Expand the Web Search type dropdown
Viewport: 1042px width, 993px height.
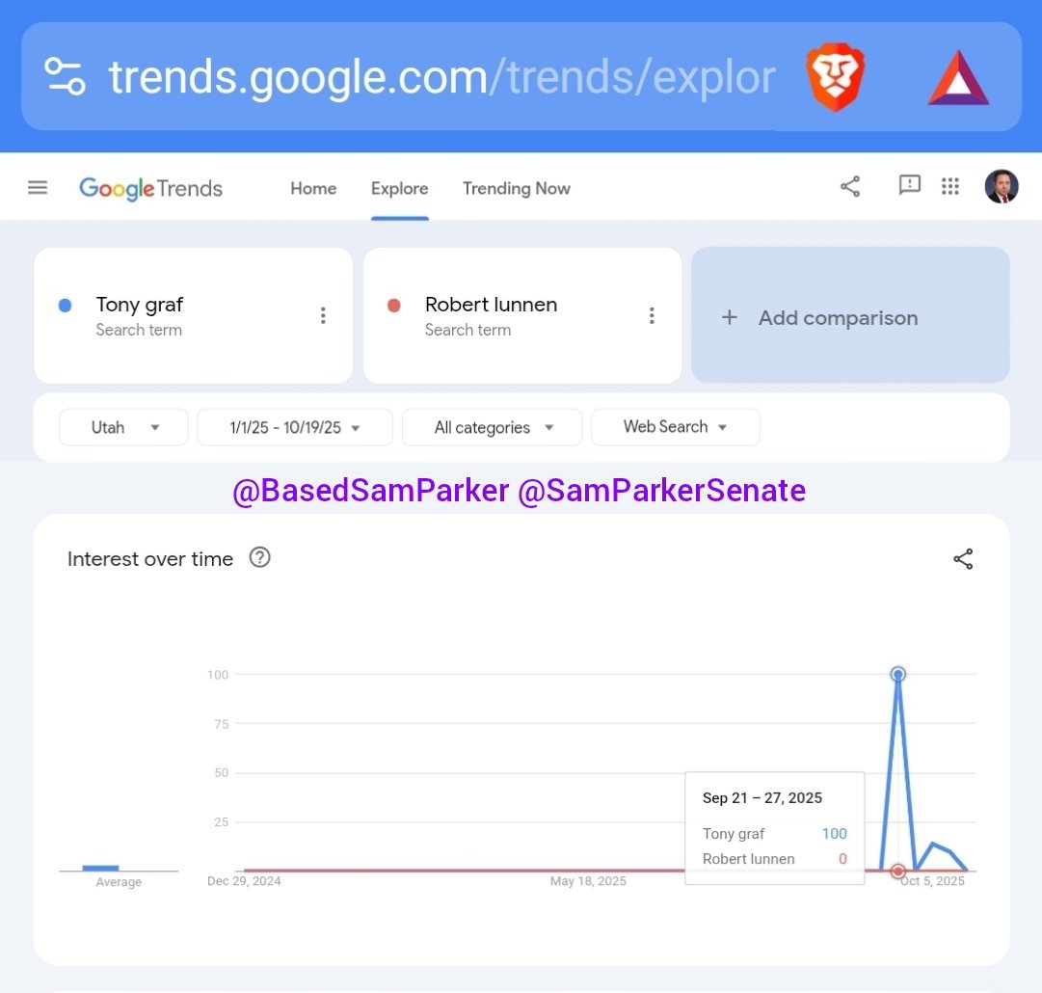(x=675, y=427)
